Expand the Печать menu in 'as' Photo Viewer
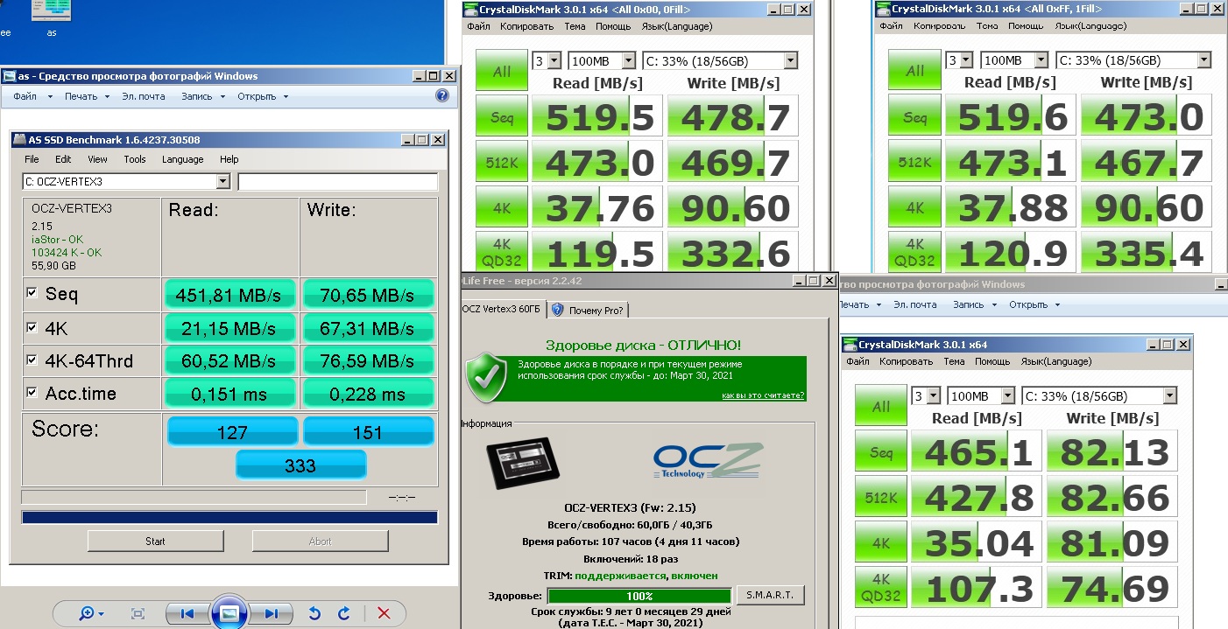Screen dimensions: 1228x629 87,96
